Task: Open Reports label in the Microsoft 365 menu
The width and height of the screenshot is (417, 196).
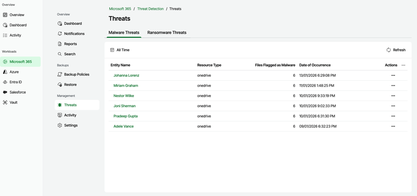Action: 71,44
